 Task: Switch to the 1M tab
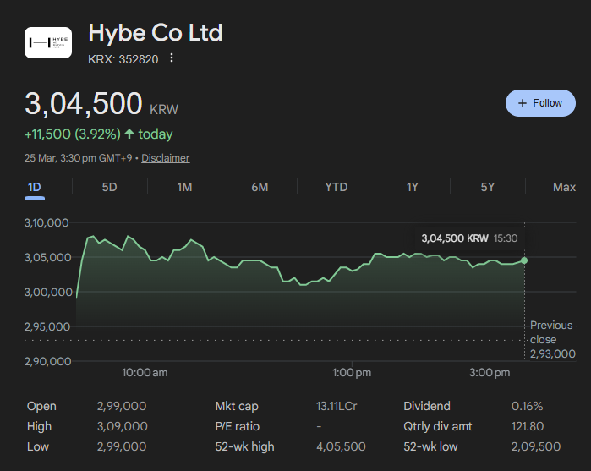click(x=184, y=187)
